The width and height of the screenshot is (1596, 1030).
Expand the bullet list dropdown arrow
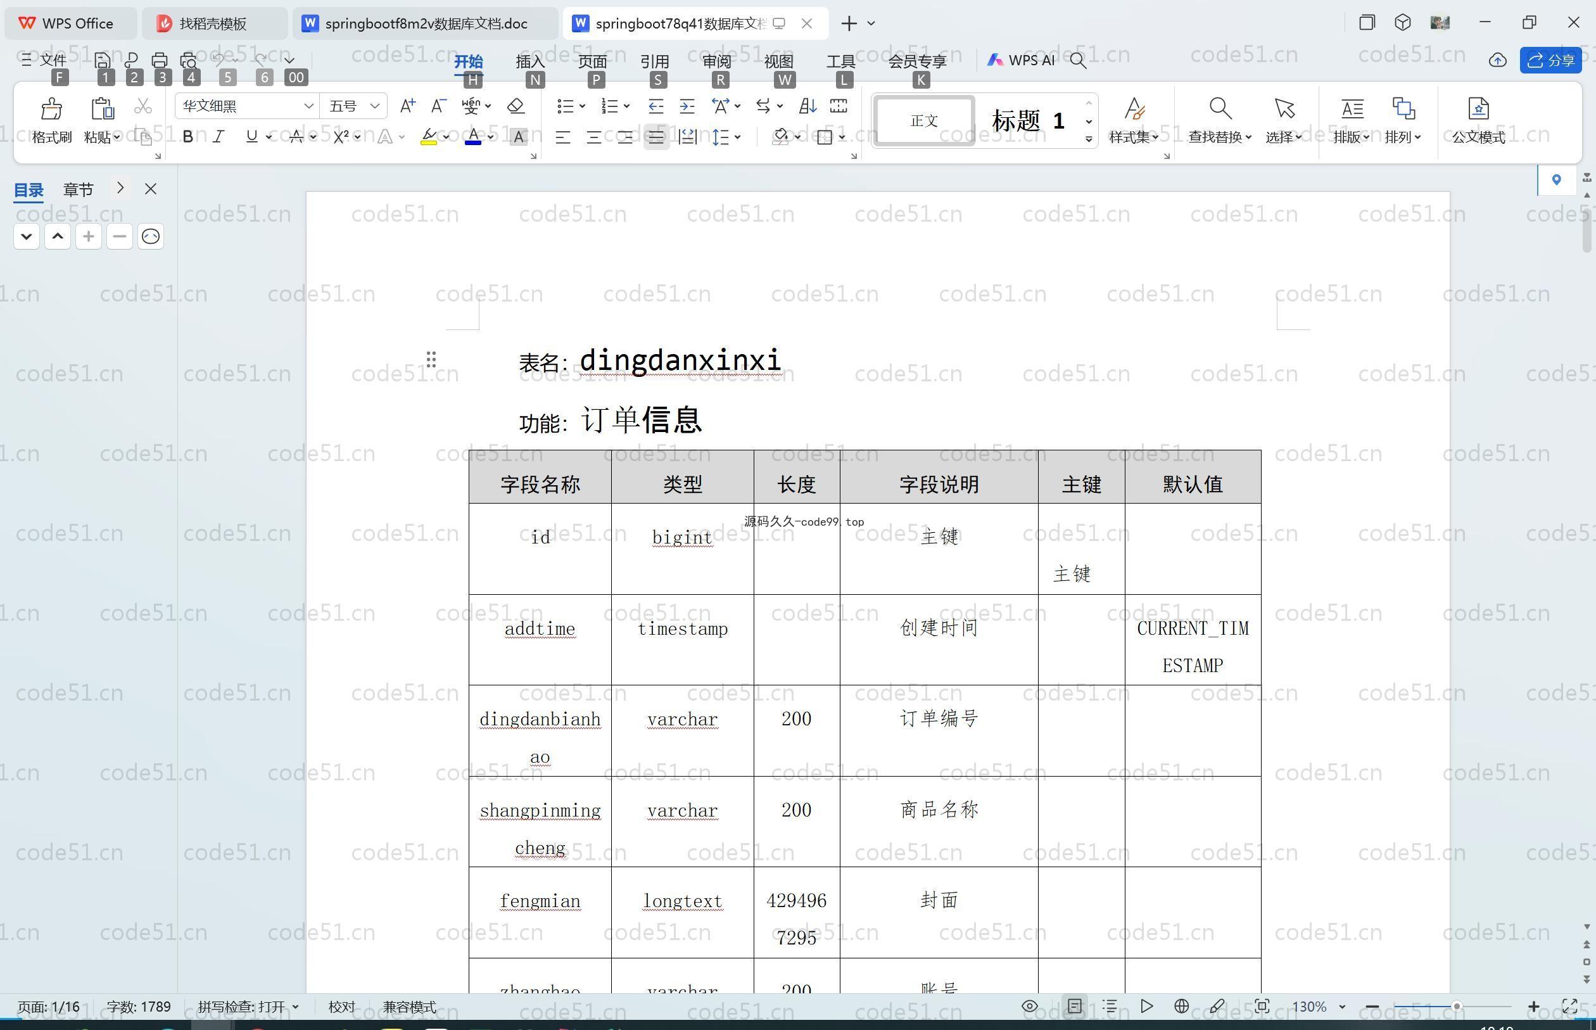click(583, 106)
